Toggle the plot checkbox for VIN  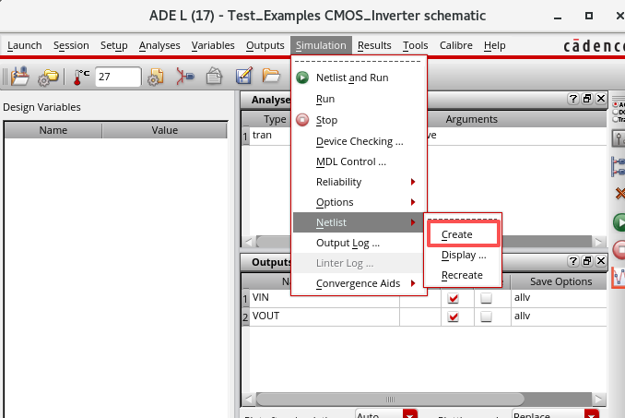(x=454, y=298)
